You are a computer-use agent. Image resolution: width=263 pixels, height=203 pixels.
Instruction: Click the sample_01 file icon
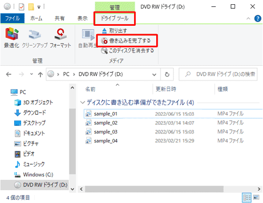(88, 114)
